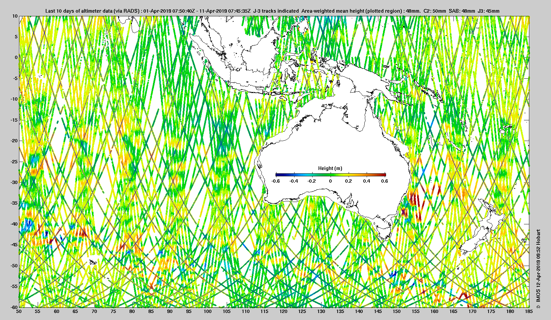The width and height of the screenshot is (551, 320).
Task: Click latitude axis label -40
Action: click(x=14, y=224)
